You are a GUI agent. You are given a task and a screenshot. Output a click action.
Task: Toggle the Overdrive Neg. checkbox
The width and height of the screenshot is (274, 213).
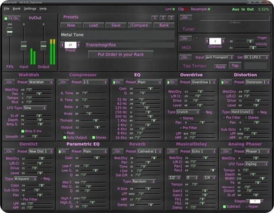point(207,112)
